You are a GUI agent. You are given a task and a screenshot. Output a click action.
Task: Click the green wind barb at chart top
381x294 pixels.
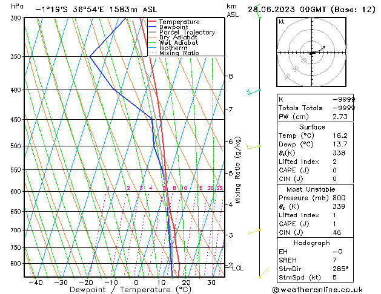point(259,13)
